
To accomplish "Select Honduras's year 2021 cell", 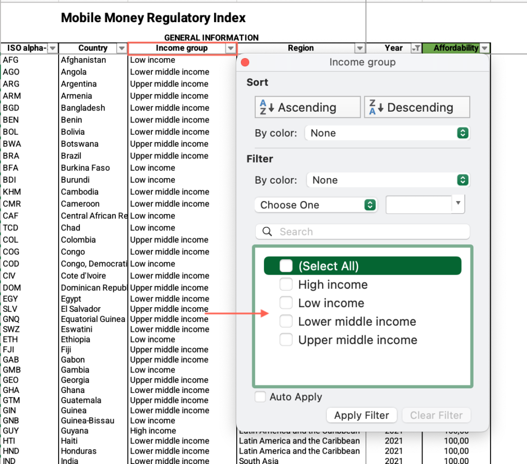I will [394, 451].
